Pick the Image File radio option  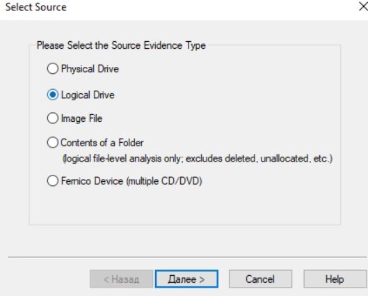pos(53,118)
